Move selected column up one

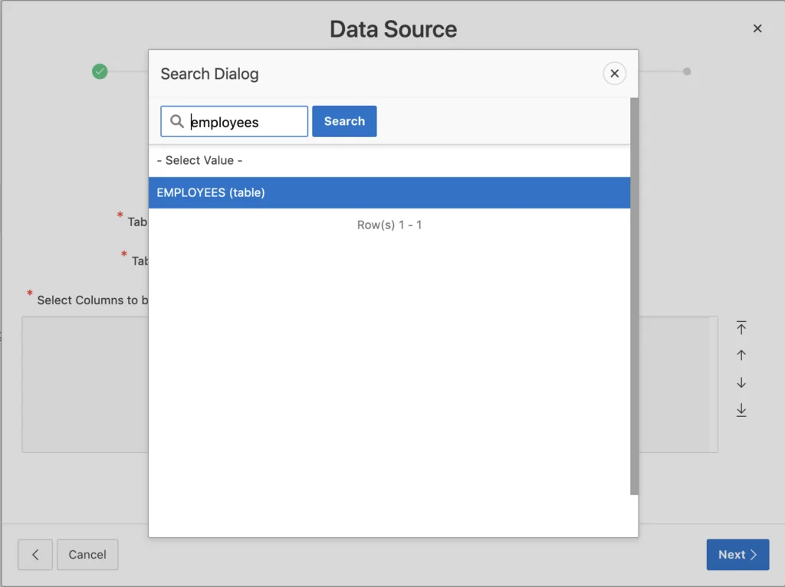click(x=741, y=356)
